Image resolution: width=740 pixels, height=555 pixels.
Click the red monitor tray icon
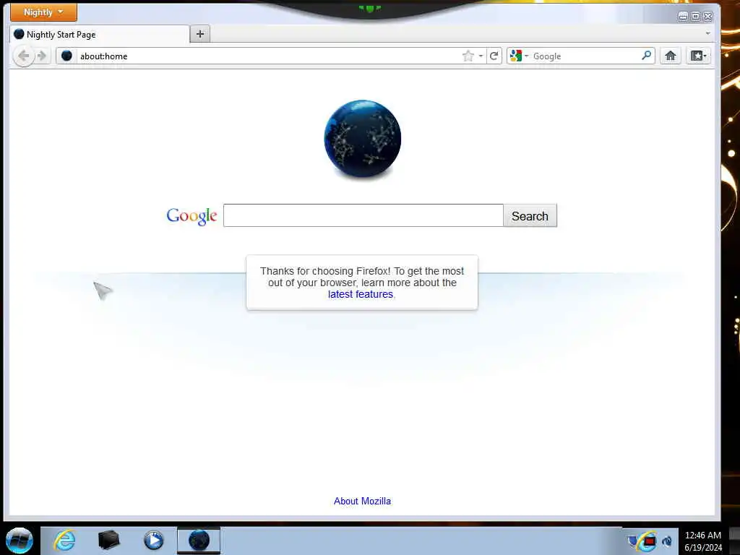tap(649, 541)
